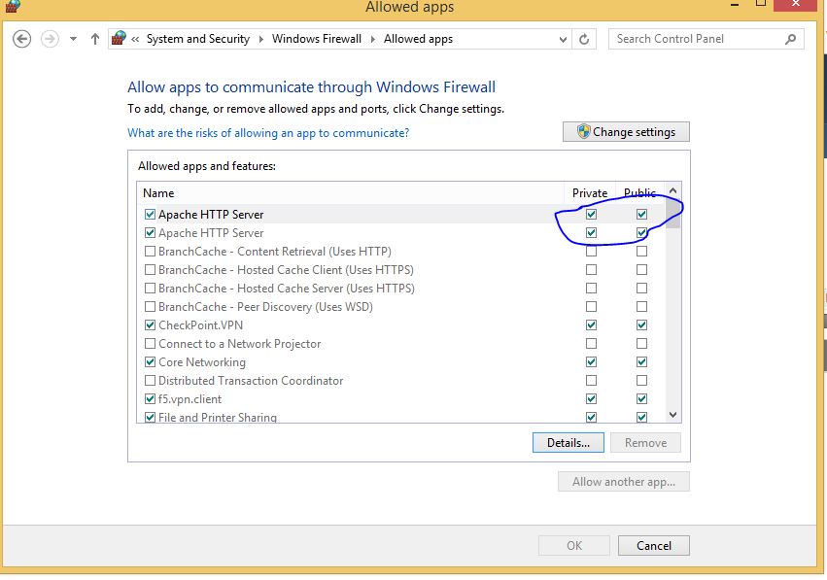Uncheck the Core Networking name checkbox
The image size is (827, 580).
pyautogui.click(x=150, y=362)
